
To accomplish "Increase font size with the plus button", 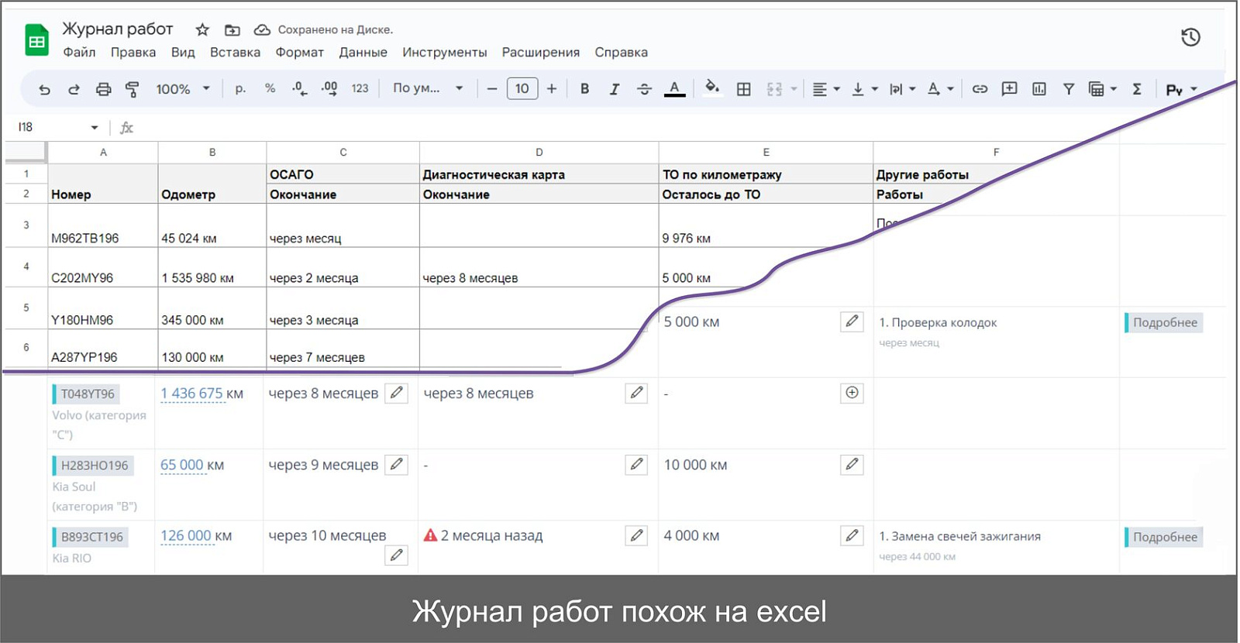I will 552,88.
